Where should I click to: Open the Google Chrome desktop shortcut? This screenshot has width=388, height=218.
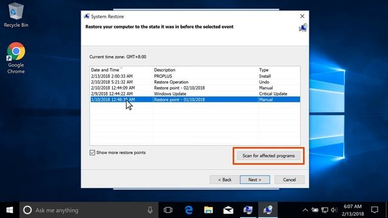pos(16,58)
